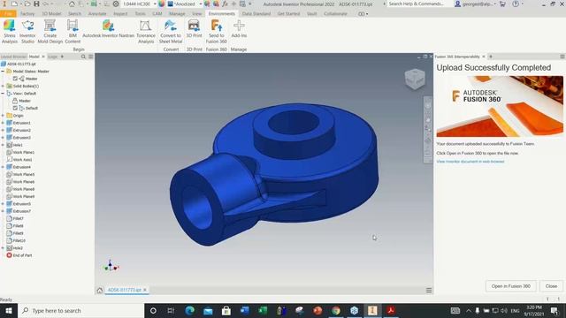Switch to the Collaborate ribbon tab

(335, 14)
